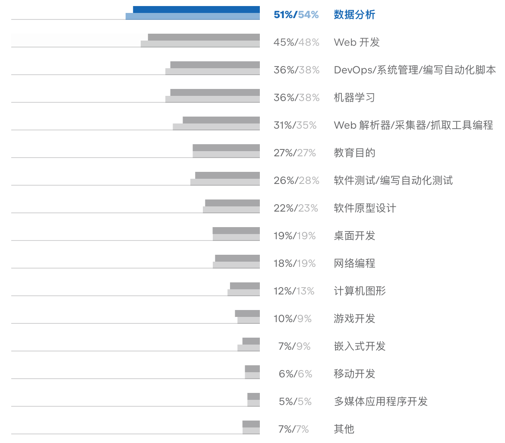Click the 51%/54% percentage text
Image resolution: width=505 pixels, height=443 pixels.
click(x=296, y=15)
